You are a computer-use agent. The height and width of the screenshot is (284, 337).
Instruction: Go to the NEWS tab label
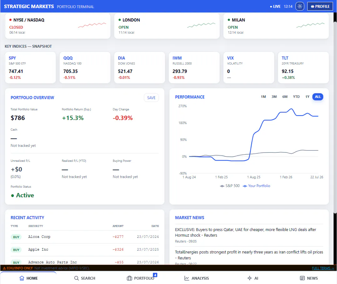point(312,278)
